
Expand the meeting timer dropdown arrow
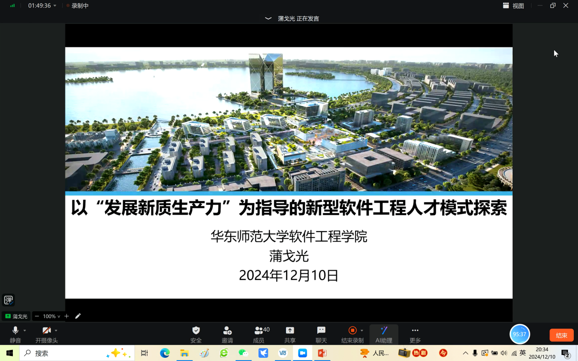[x=55, y=6]
